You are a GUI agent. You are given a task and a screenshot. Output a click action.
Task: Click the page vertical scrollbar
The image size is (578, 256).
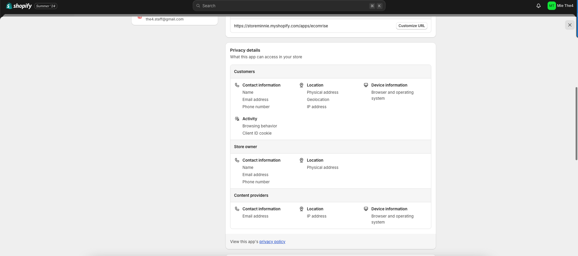tap(576, 123)
